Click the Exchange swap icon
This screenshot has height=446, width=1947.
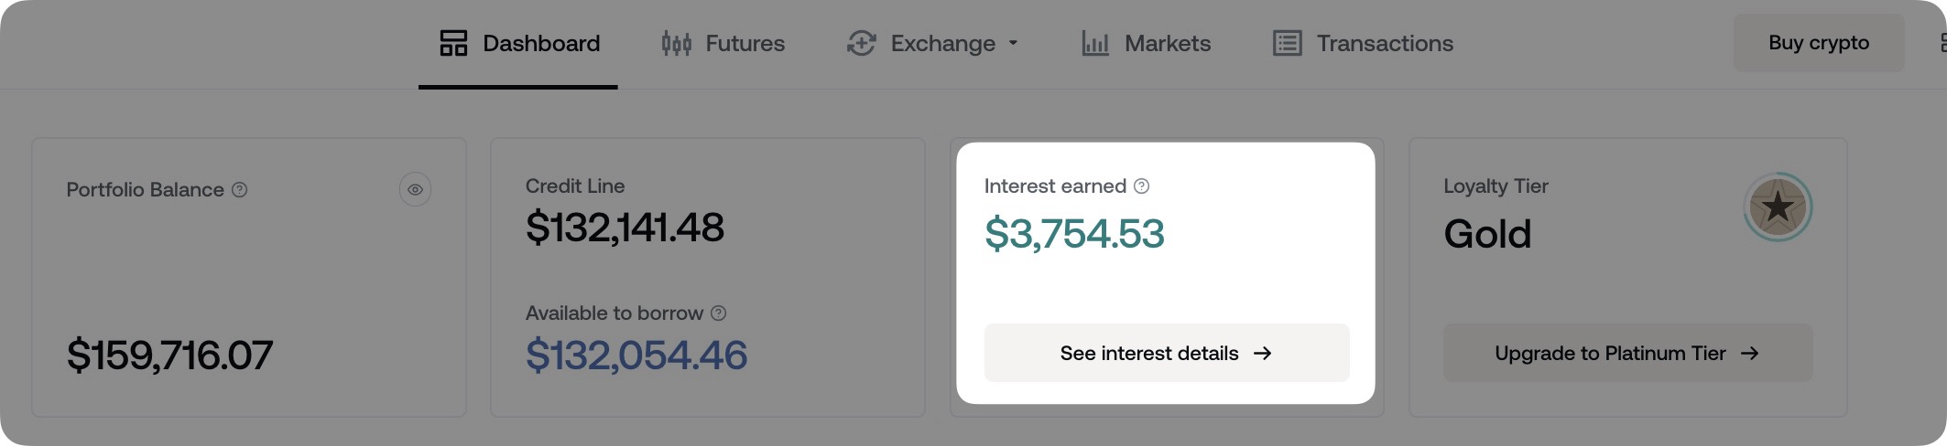[x=861, y=43]
